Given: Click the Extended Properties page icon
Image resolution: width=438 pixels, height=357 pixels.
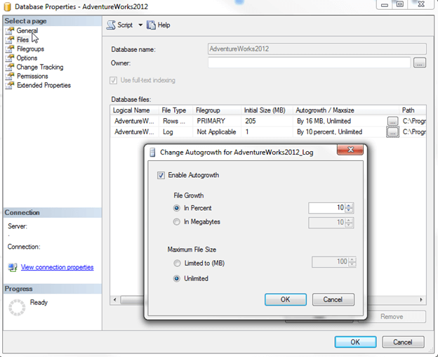Looking at the screenshot, I should click(10, 85).
